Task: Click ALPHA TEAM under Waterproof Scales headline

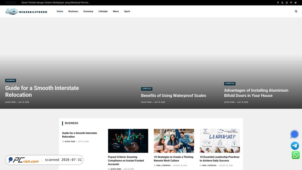Action: [x=146, y=102]
